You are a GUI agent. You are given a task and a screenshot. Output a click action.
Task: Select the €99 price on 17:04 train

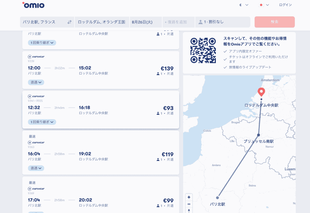[168, 201]
